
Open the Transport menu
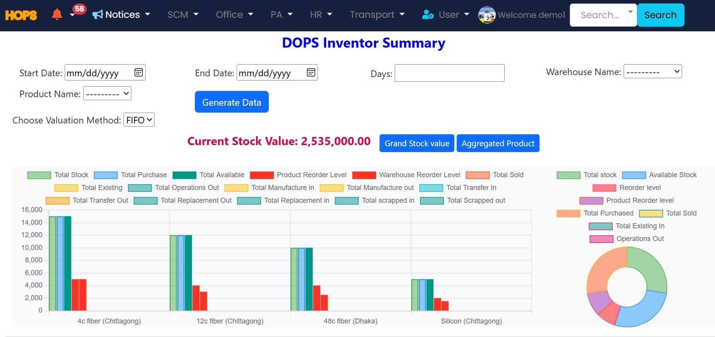click(x=377, y=15)
